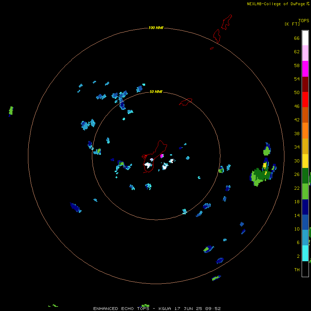311x311 pixels.
Task: Click the TOPS legend title
Action: pos(304,21)
